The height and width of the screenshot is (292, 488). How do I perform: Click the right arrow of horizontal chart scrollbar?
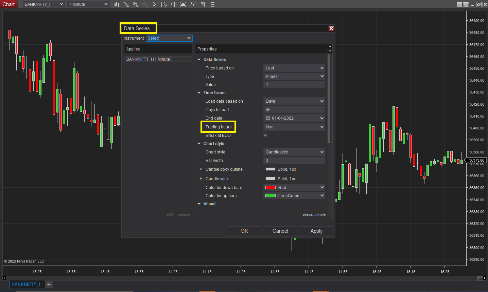coord(485,278)
